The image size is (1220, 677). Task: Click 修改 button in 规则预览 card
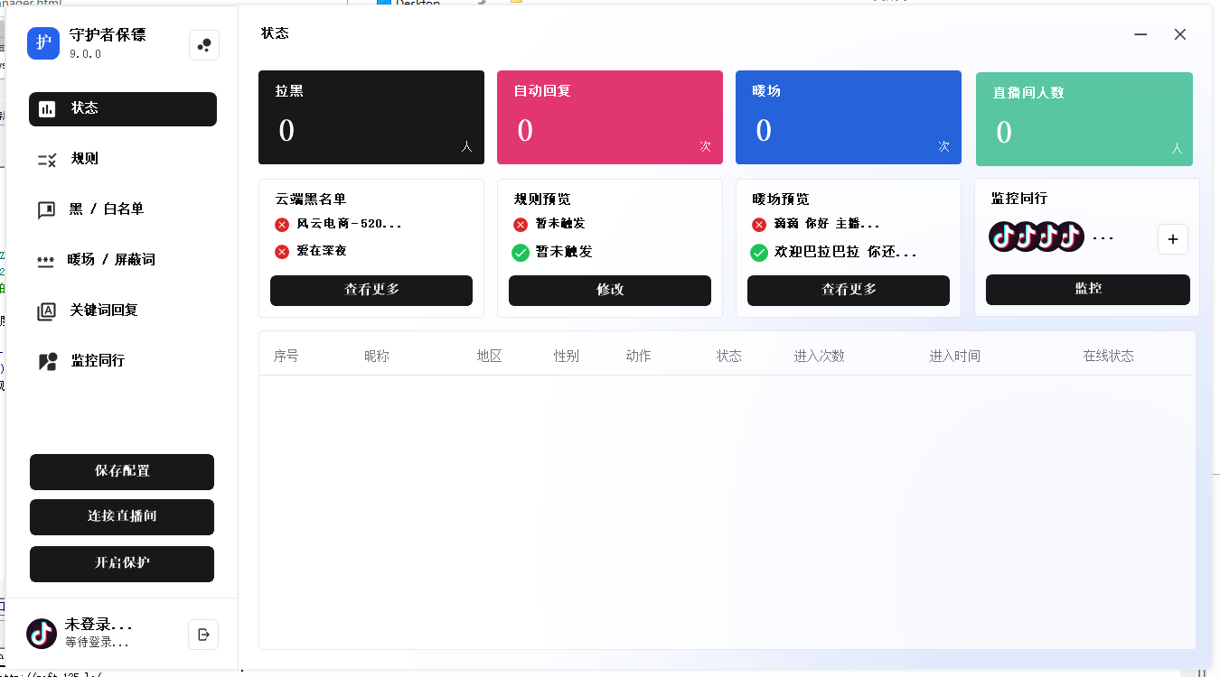tap(610, 291)
